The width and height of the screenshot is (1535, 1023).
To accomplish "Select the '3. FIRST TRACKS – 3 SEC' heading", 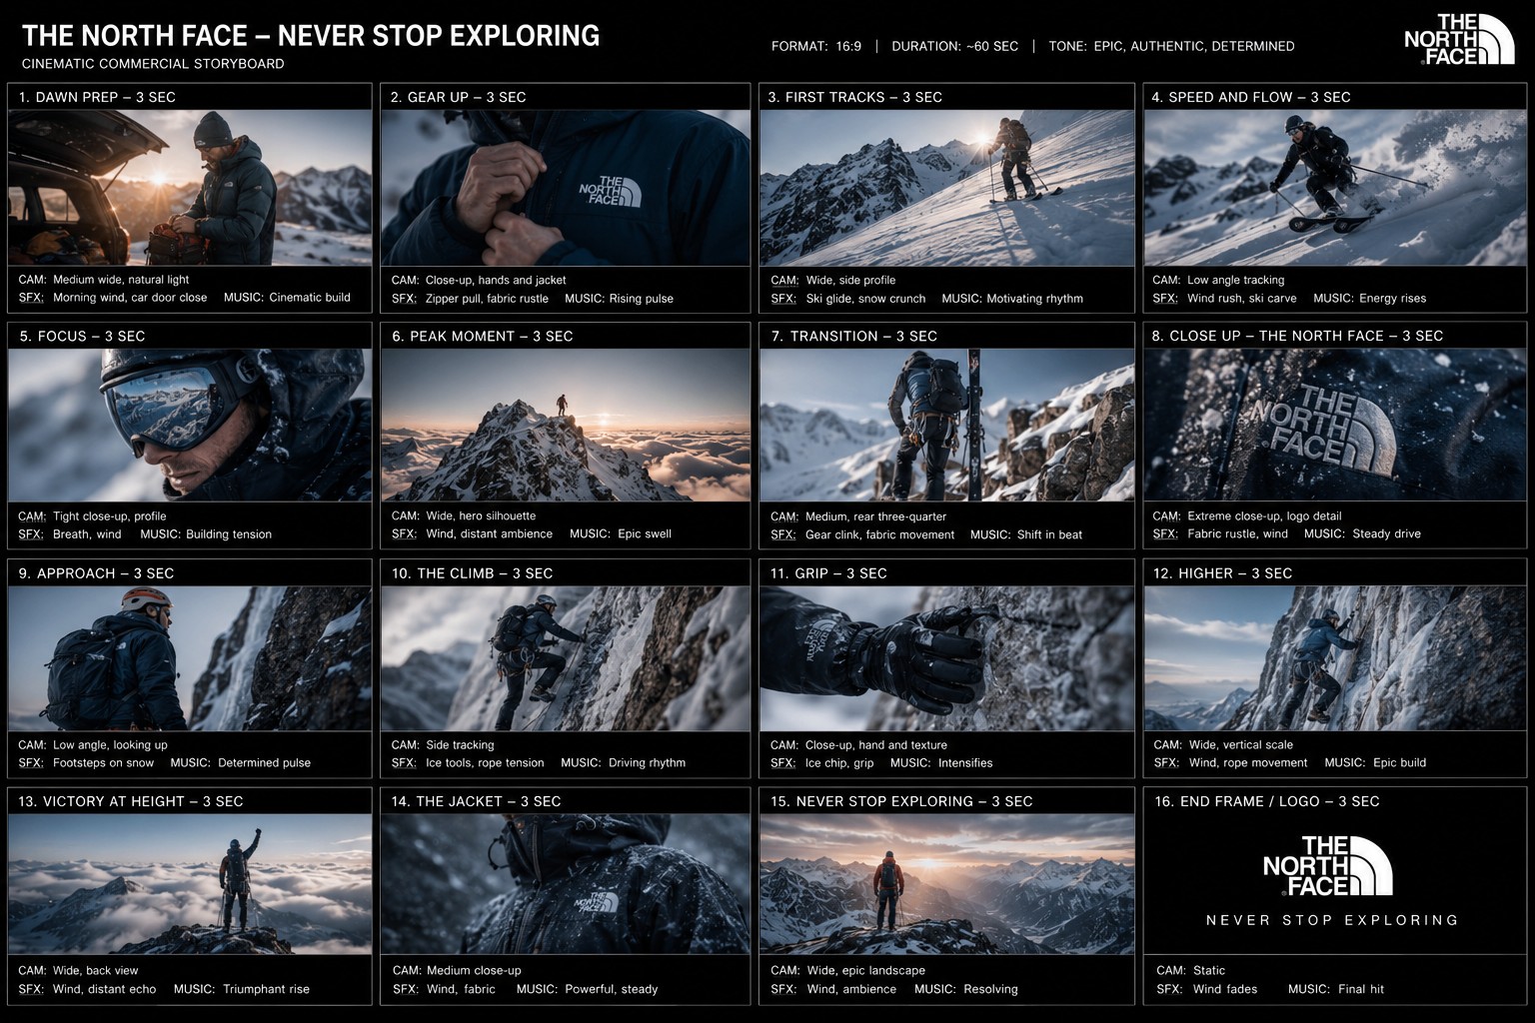I will (855, 97).
